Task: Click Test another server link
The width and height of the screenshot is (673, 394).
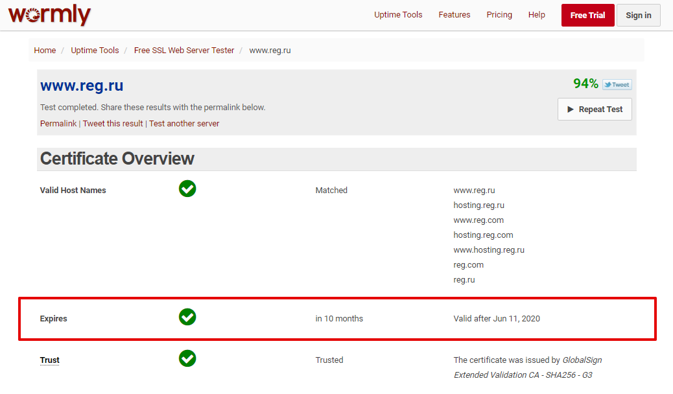Action: (184, 124)
